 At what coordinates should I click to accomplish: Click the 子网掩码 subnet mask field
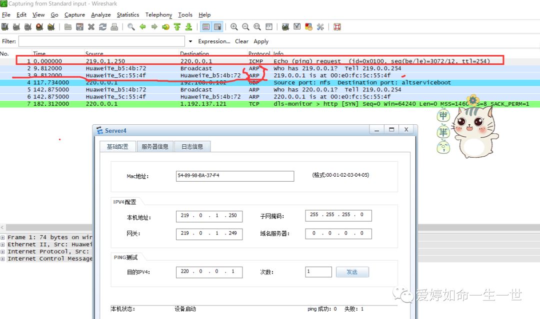[338, 216]
